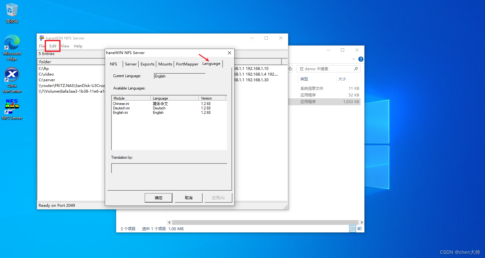The image size is (485, 258).
Task: Click the scroll left arrow in Explorer
Action: pos(169,222)
